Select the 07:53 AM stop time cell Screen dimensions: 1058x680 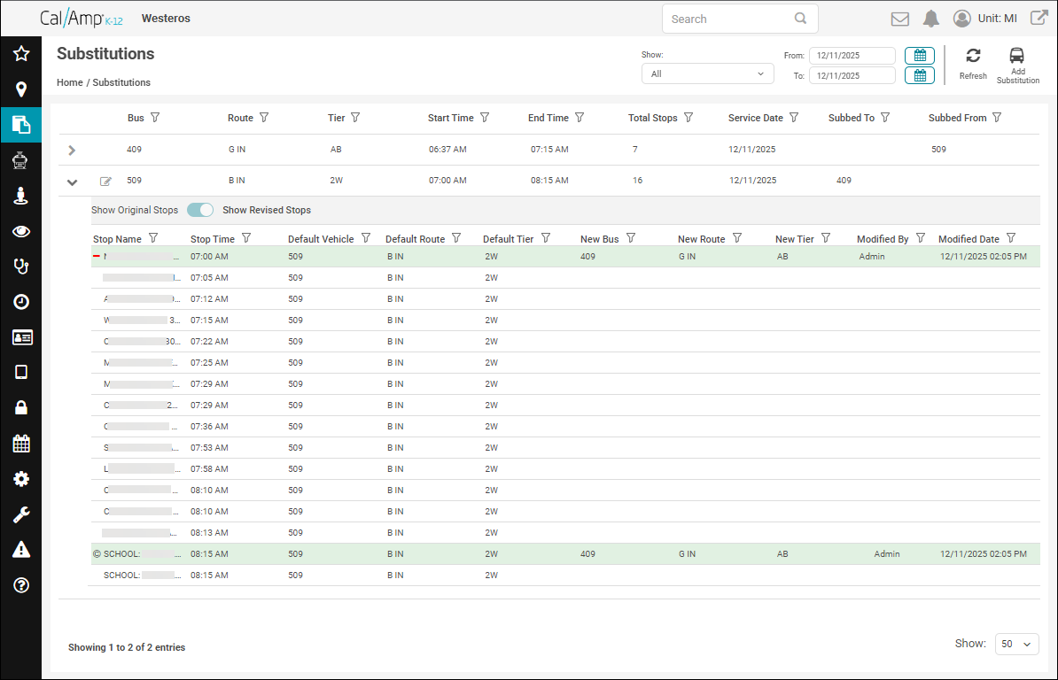coord(209,447)
